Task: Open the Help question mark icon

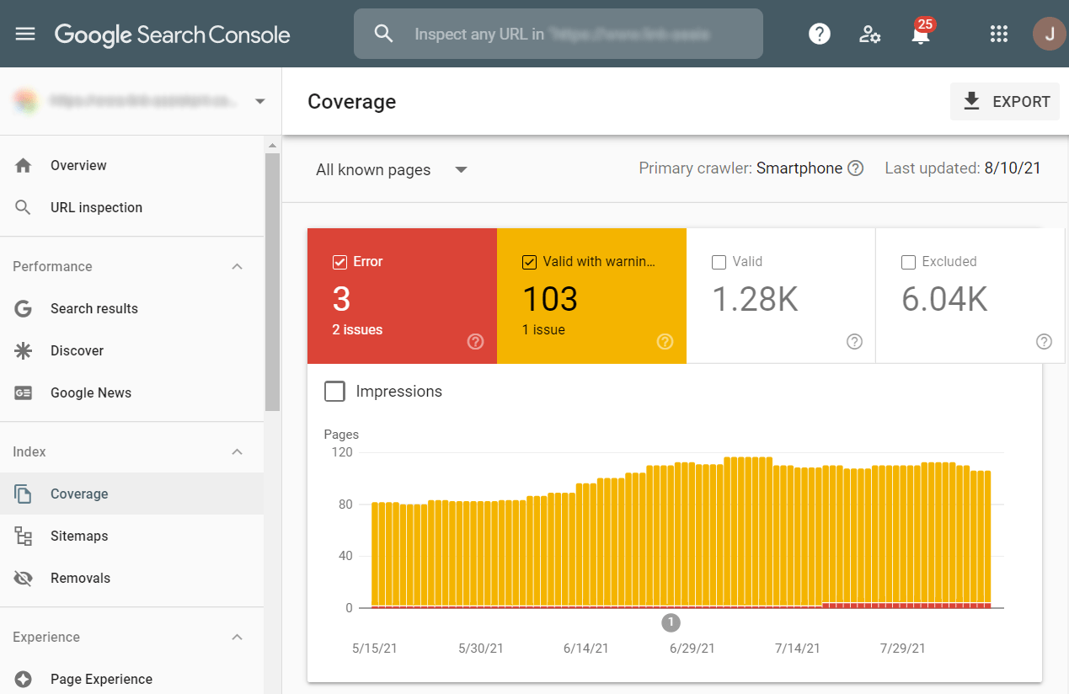Action: click(819, 34)
